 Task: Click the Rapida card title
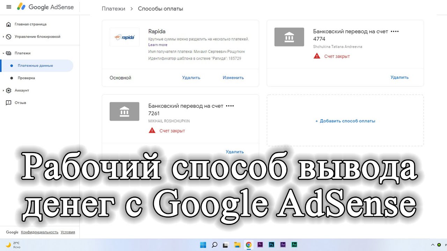[x=157, y=31]
